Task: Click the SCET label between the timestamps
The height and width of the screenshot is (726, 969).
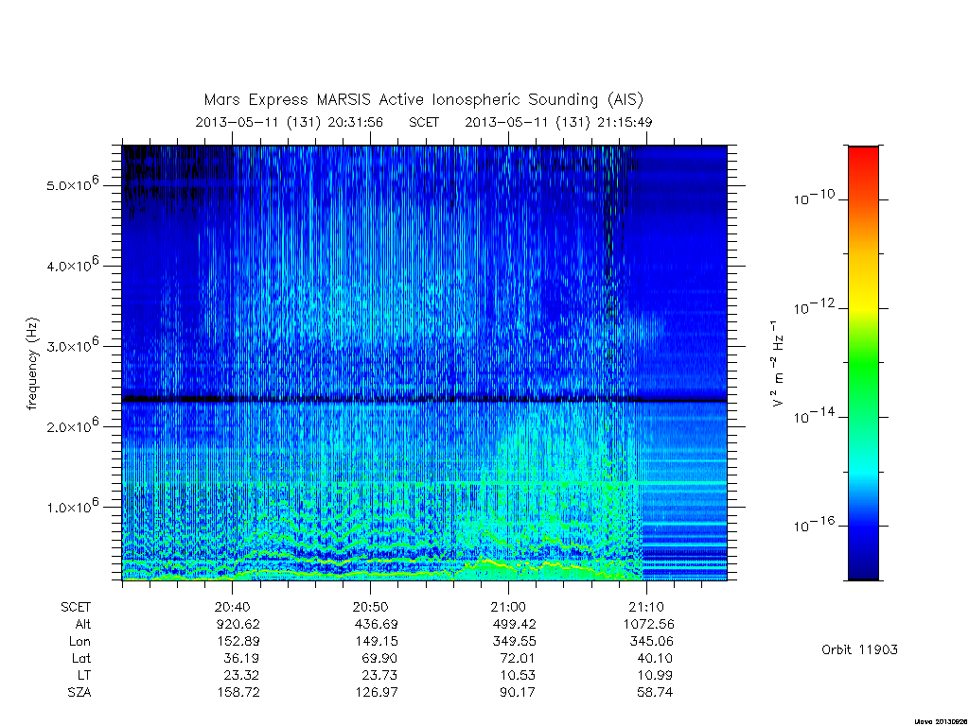Action: (x=424, y=122)
